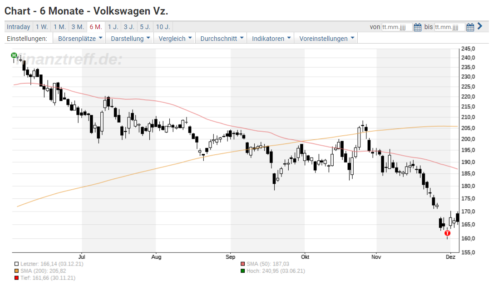The image size is (493, 291).
Task: Open the Indikatoren dropdown
Action: 271,39
